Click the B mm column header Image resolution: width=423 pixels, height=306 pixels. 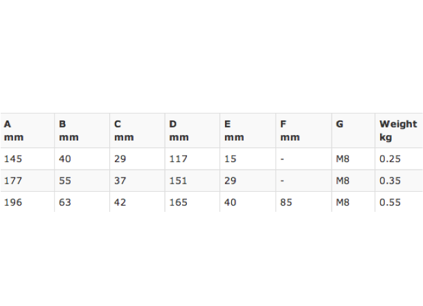[82, 131]
